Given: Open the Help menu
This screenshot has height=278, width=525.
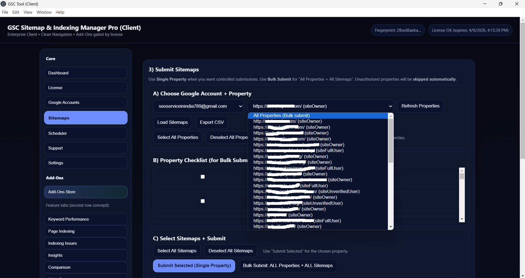Looking at the screenshot, I should pyautogui.click(x=60, y=12).
